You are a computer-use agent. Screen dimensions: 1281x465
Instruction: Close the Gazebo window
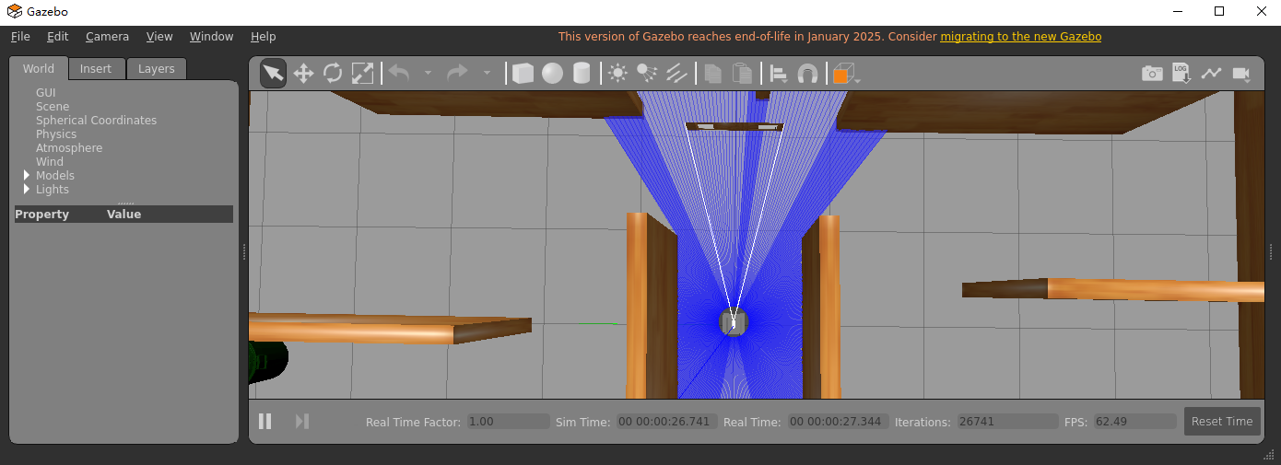[x=1261, y=11]
